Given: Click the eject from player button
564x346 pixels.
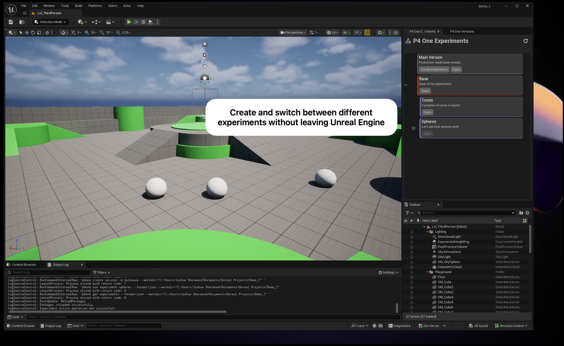Looking at the screenshot, I should tap(150, 22).
